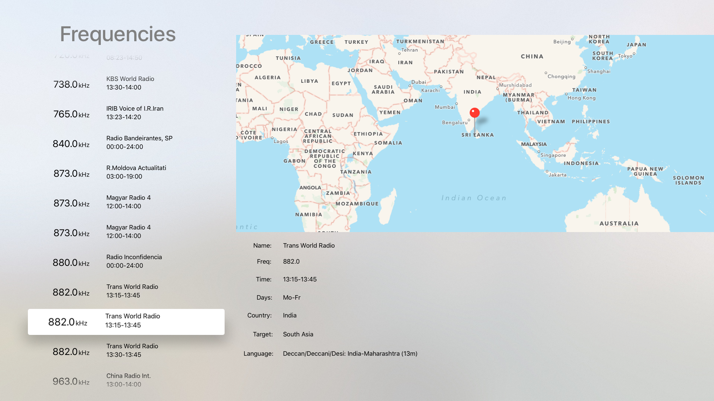
Task: Click the Days value Mo-Fr
Action: click(x=292, y=297)
